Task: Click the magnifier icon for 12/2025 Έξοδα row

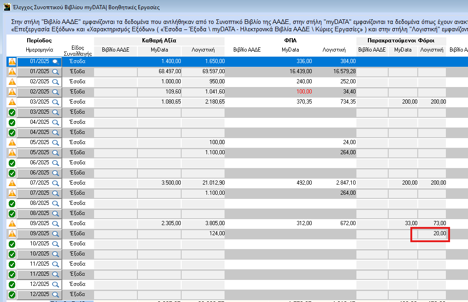Action: [56, 294]
